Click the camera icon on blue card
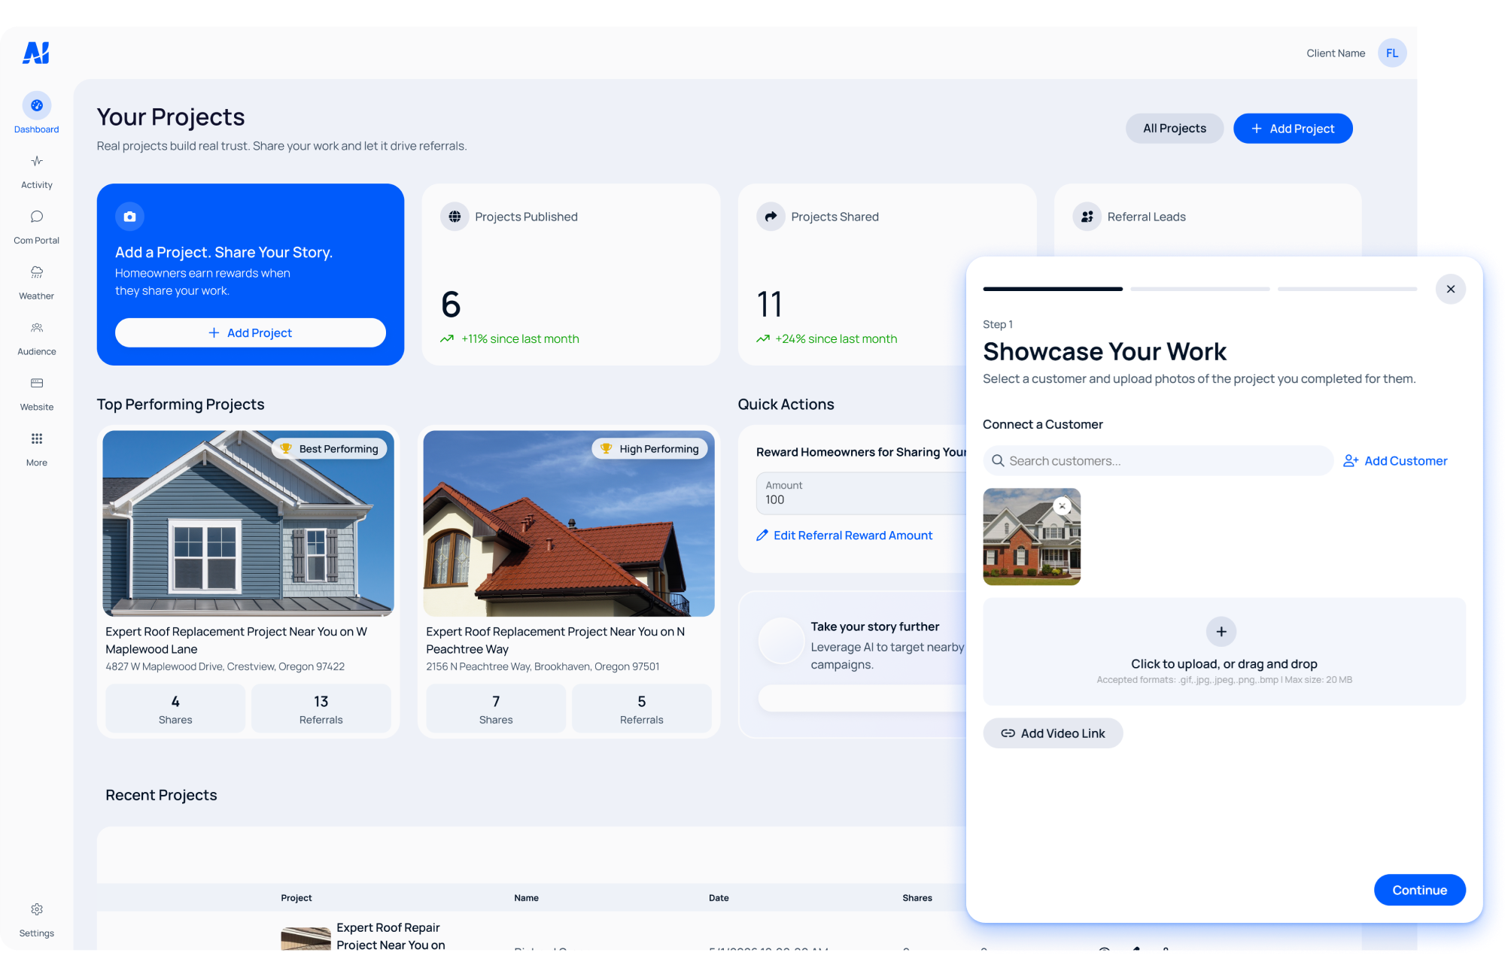1505x977 pixels. pos(129,217)
